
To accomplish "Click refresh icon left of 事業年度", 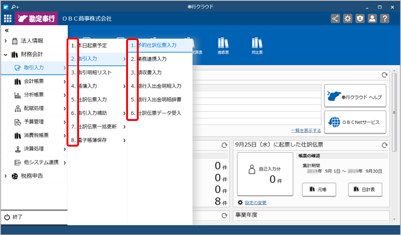I will click(224, 216).
